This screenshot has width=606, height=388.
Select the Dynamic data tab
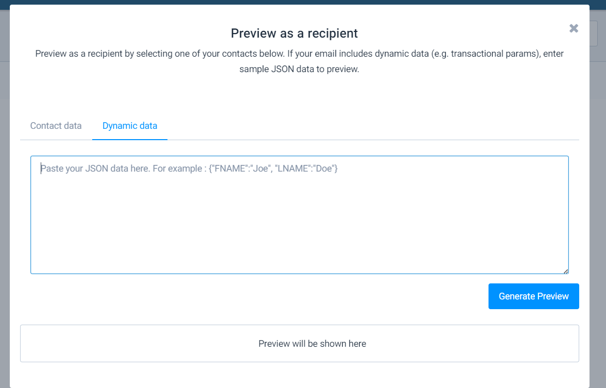tap(130, 126)
